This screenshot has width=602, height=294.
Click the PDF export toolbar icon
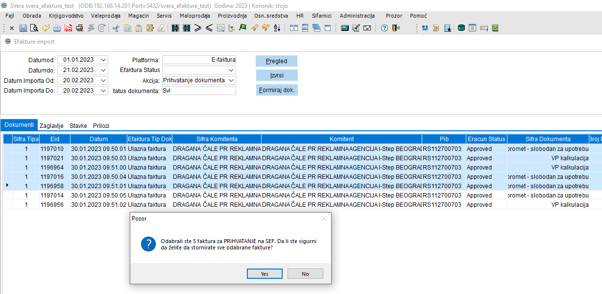[68, 28]
